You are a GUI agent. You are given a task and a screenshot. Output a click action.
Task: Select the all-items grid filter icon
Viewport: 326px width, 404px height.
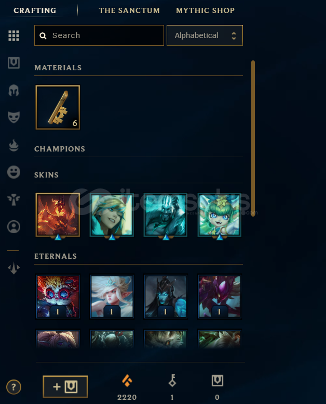click(13, 35)
